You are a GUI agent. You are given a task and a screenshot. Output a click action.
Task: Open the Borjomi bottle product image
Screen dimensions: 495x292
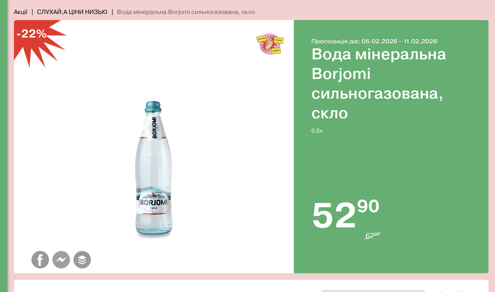click(x=154, y=169)
